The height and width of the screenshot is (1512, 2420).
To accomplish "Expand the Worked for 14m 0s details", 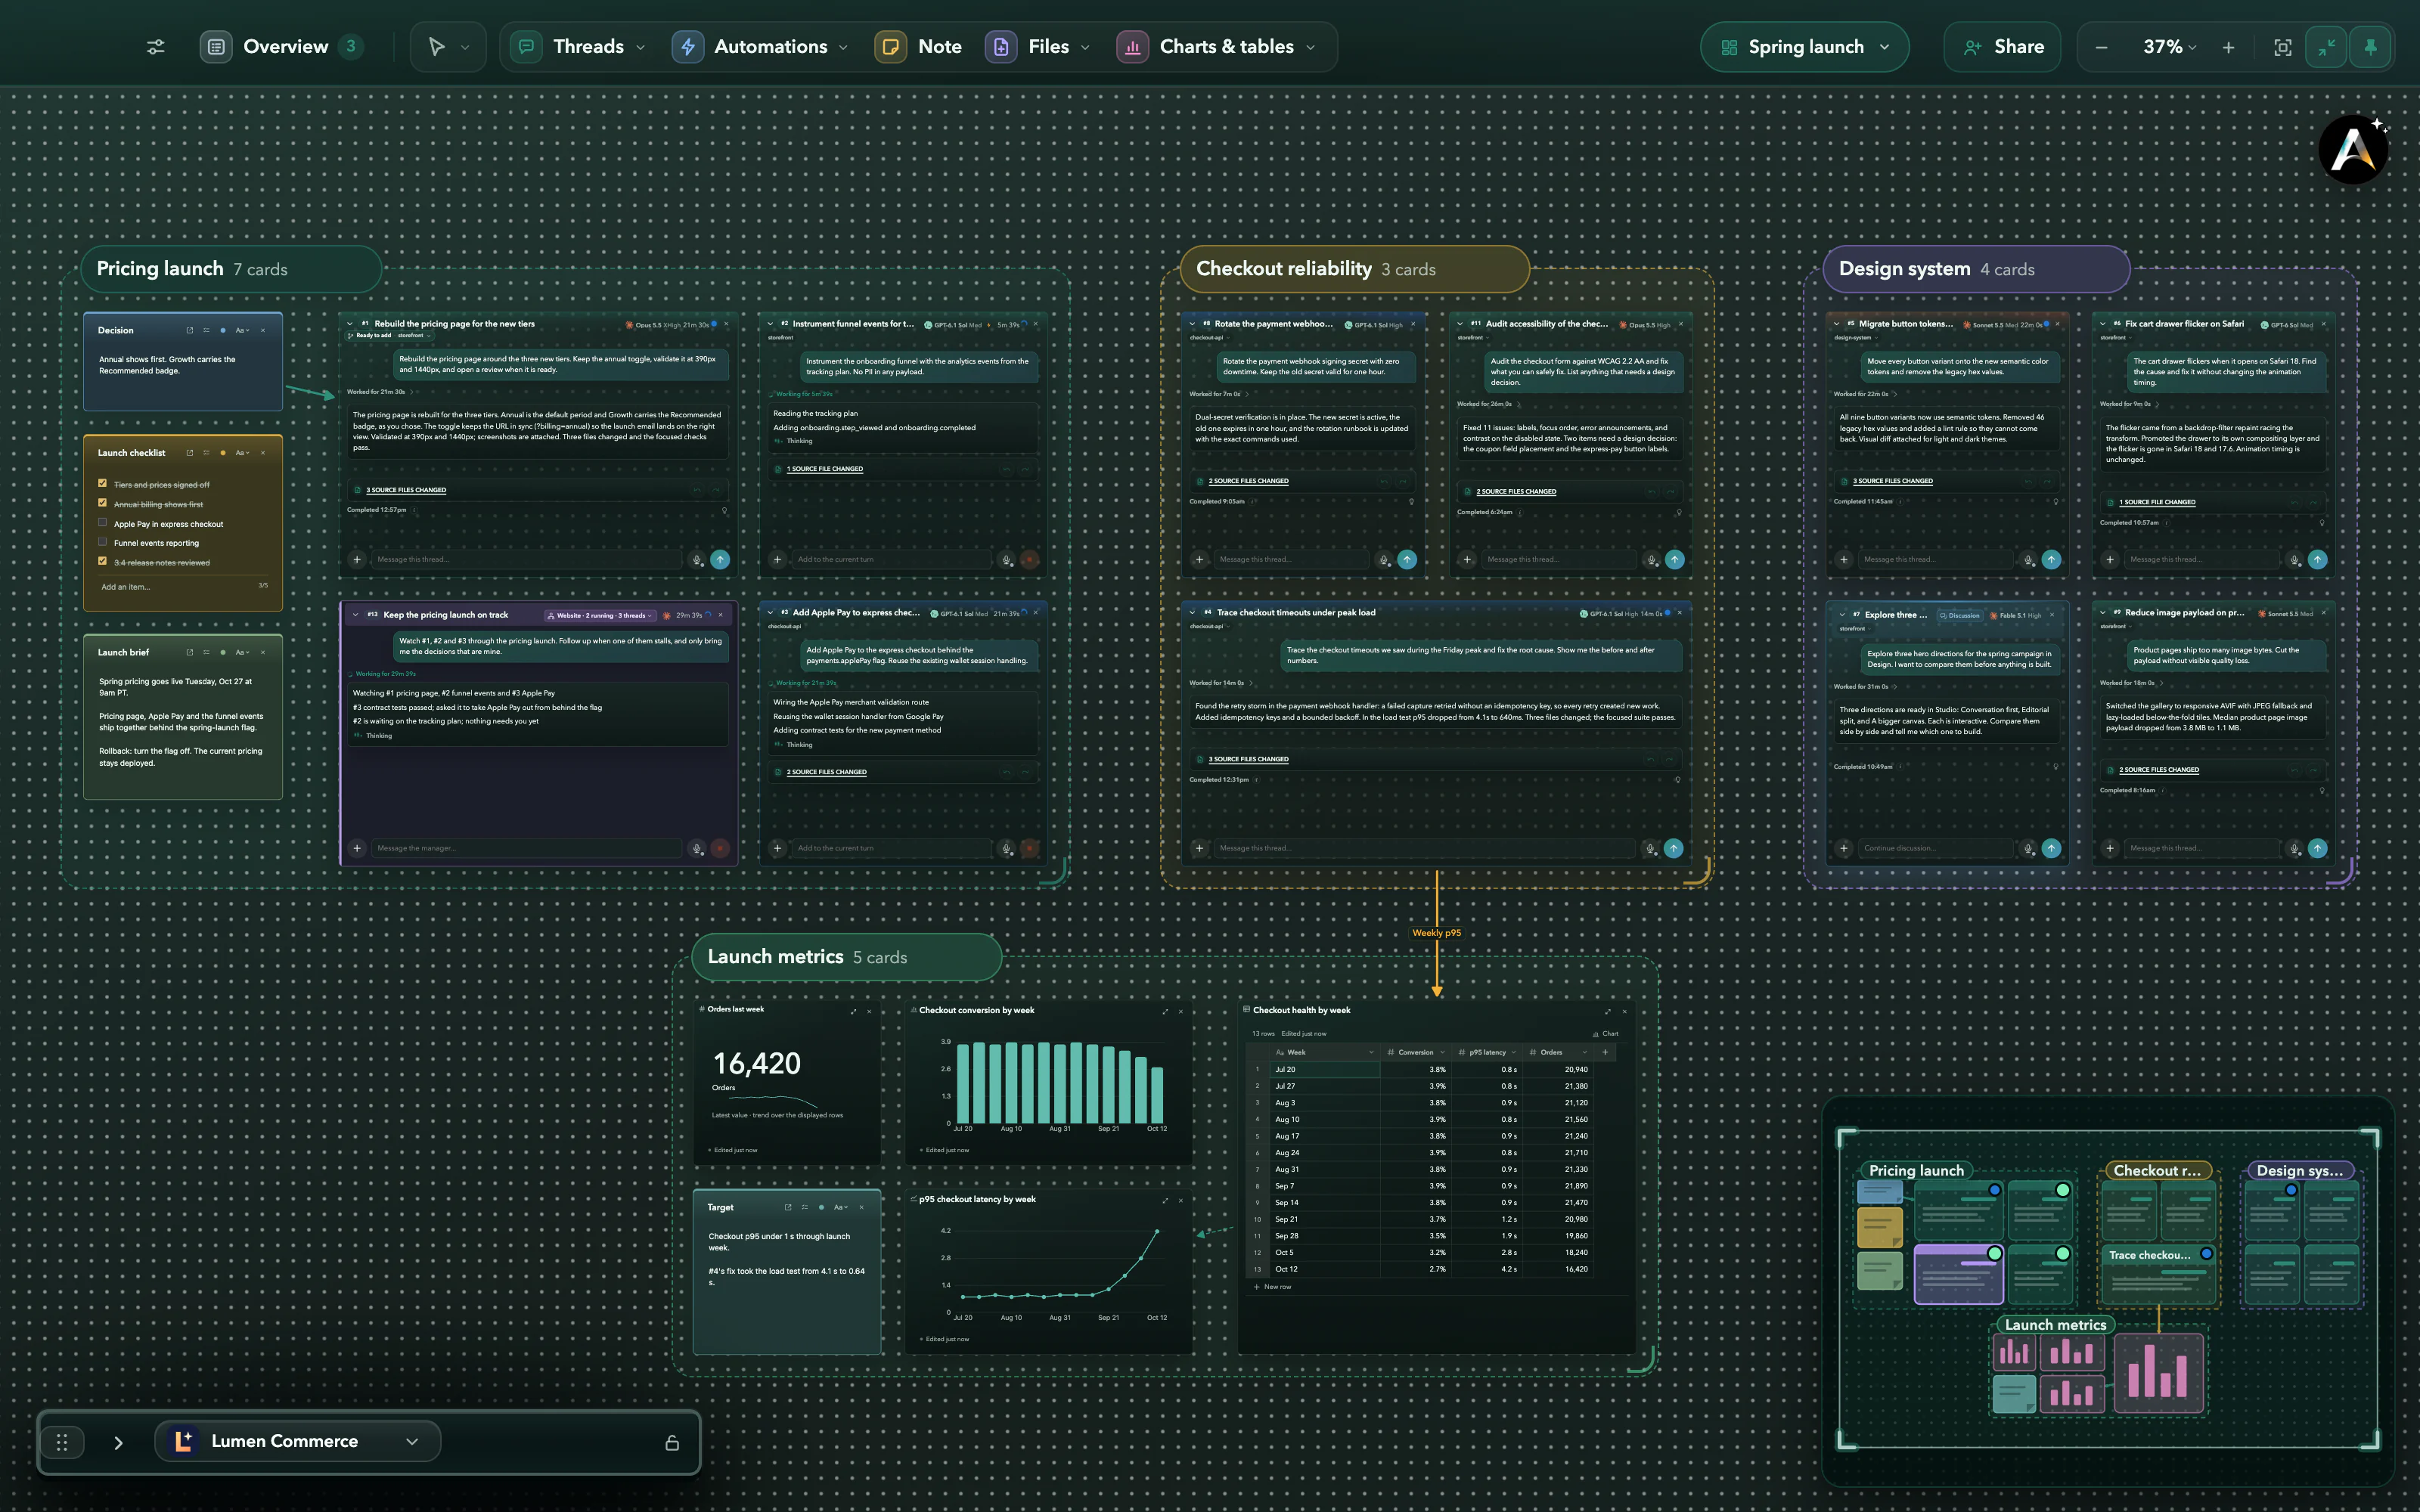I will (x=1221, y=683).
